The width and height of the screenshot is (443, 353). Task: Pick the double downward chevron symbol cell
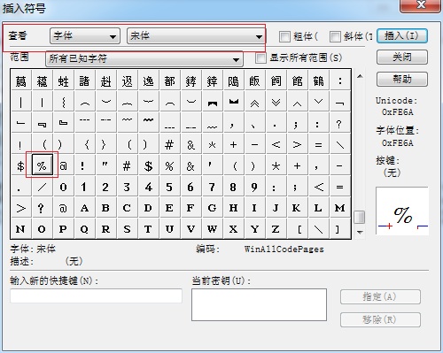(x=276, y=103)
